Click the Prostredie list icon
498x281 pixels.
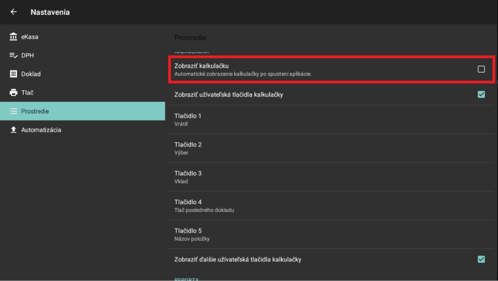[14, 111]
